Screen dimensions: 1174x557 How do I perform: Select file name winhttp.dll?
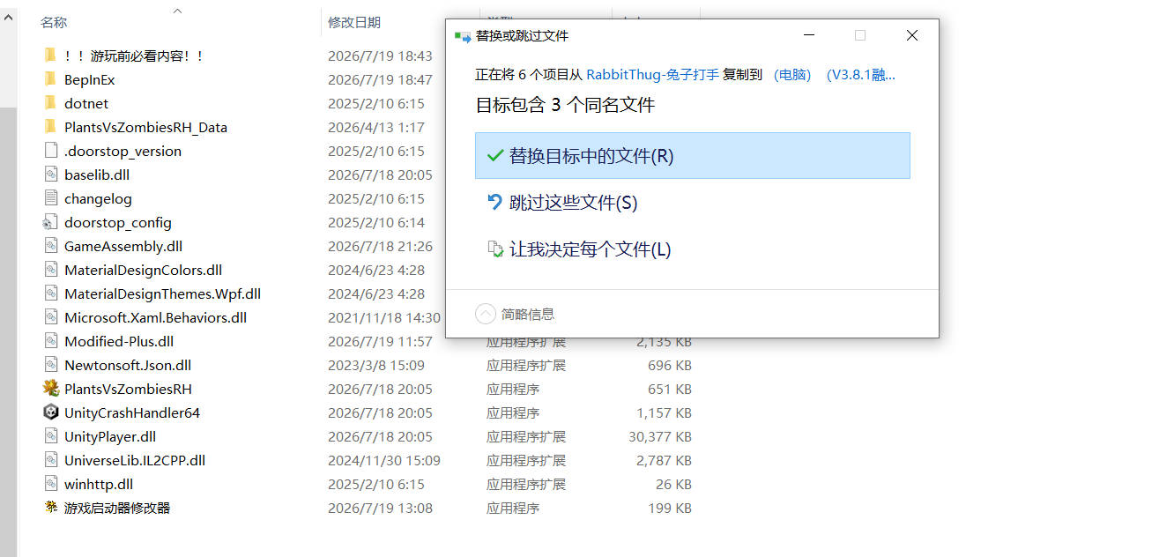(x=99, y=484)
